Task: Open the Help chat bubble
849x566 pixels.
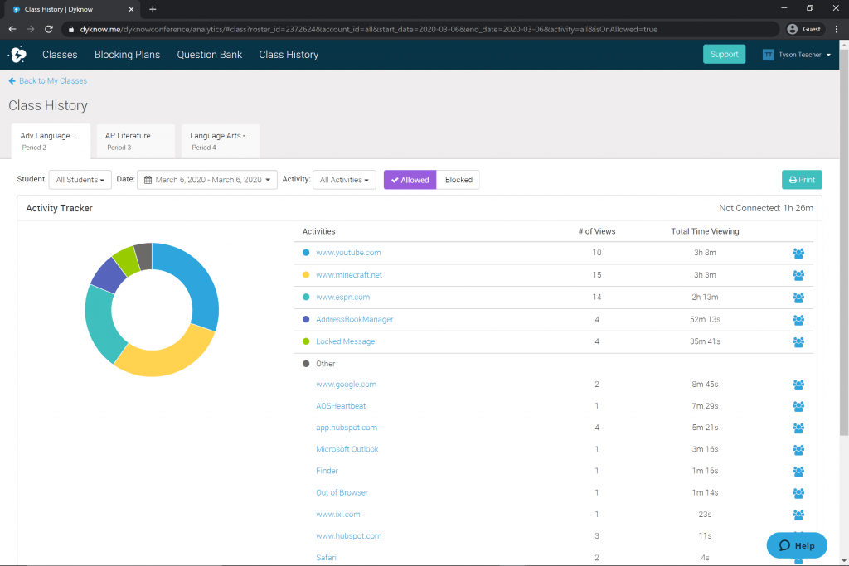Action: point(796,545)
